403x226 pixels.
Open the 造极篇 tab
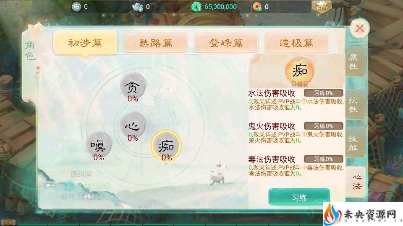tap(296, 43)
